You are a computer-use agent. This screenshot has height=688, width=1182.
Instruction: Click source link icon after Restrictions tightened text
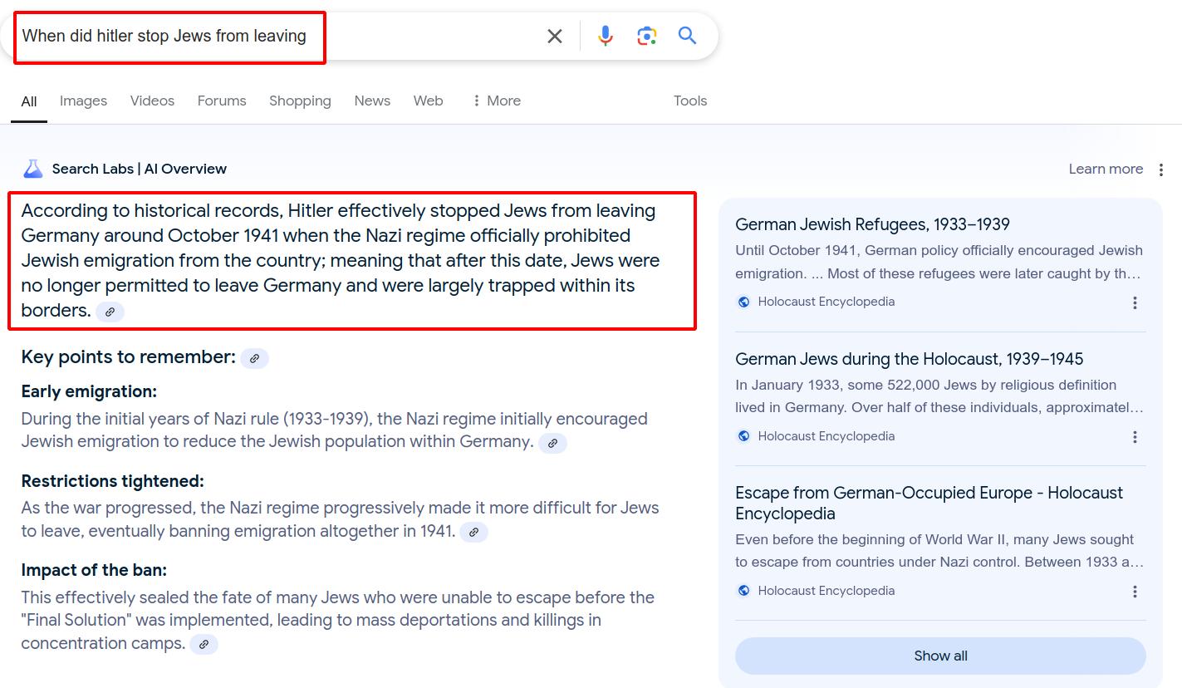click(x=473, y=532)
